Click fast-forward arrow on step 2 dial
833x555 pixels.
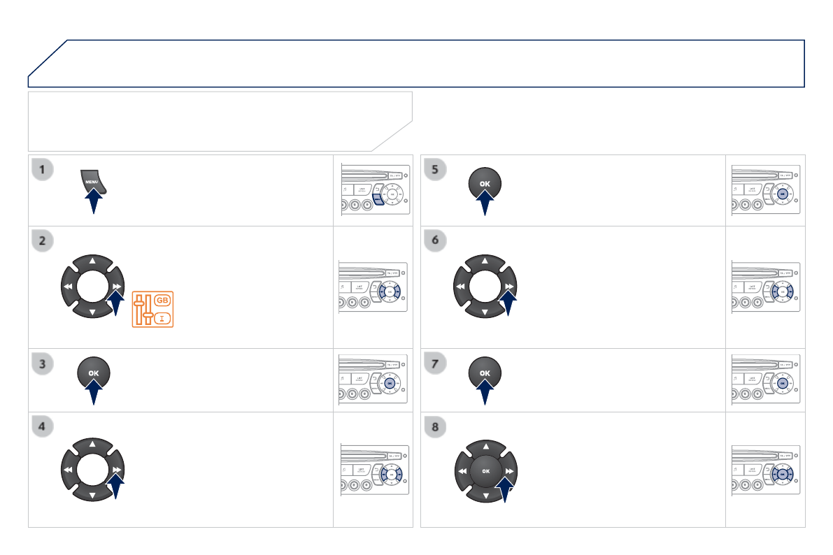[x=116, y=286]
